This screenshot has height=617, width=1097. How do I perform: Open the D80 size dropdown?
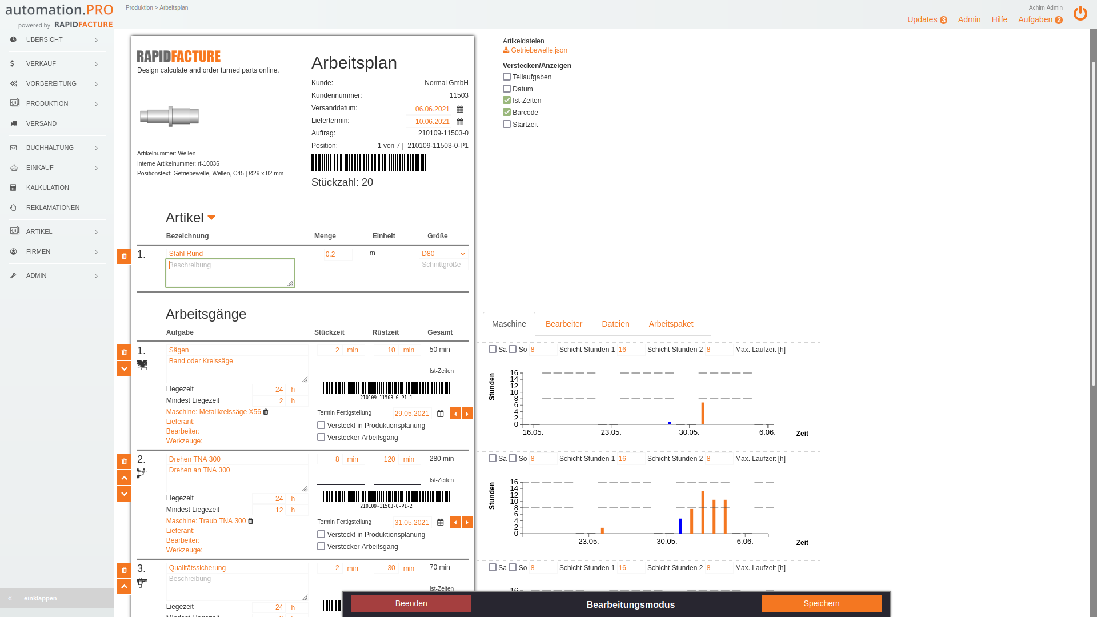click(443, 254)
